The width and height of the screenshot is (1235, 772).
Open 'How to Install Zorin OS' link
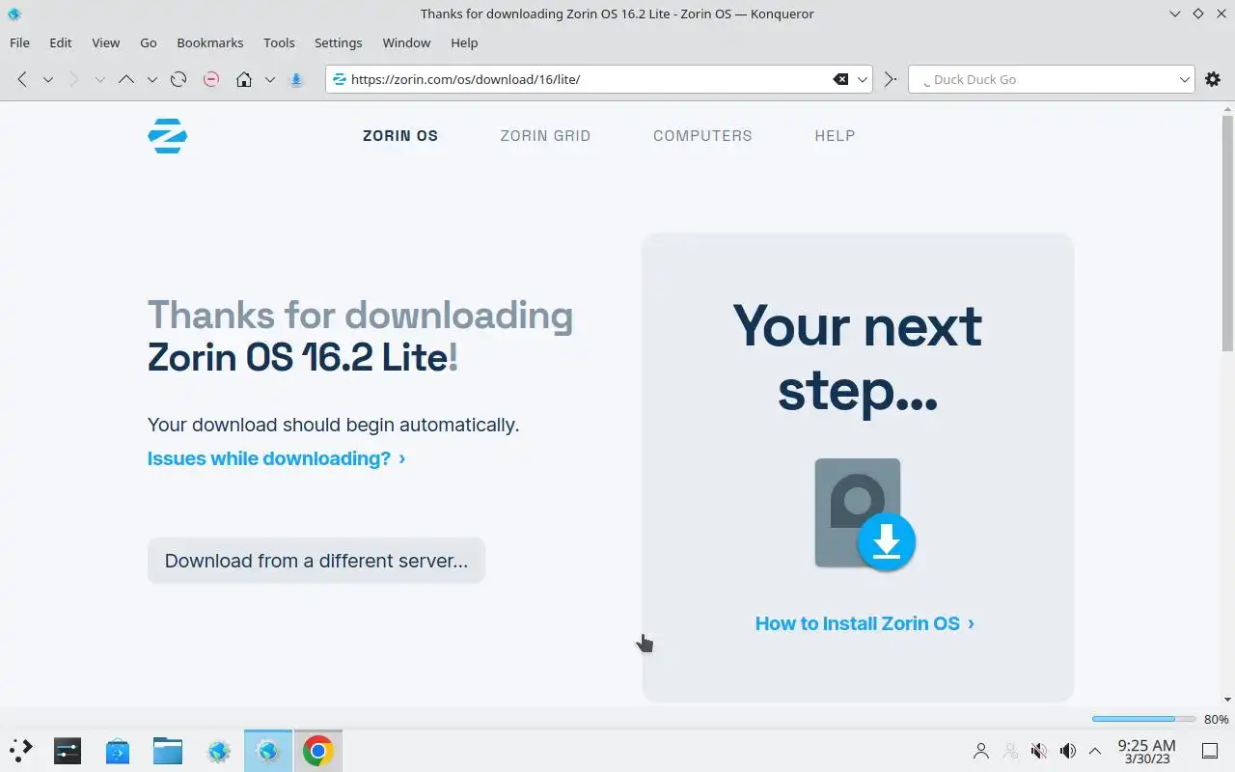864,623
